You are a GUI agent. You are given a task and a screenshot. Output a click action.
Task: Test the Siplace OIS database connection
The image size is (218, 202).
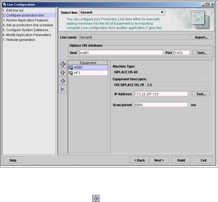[202, 53]
